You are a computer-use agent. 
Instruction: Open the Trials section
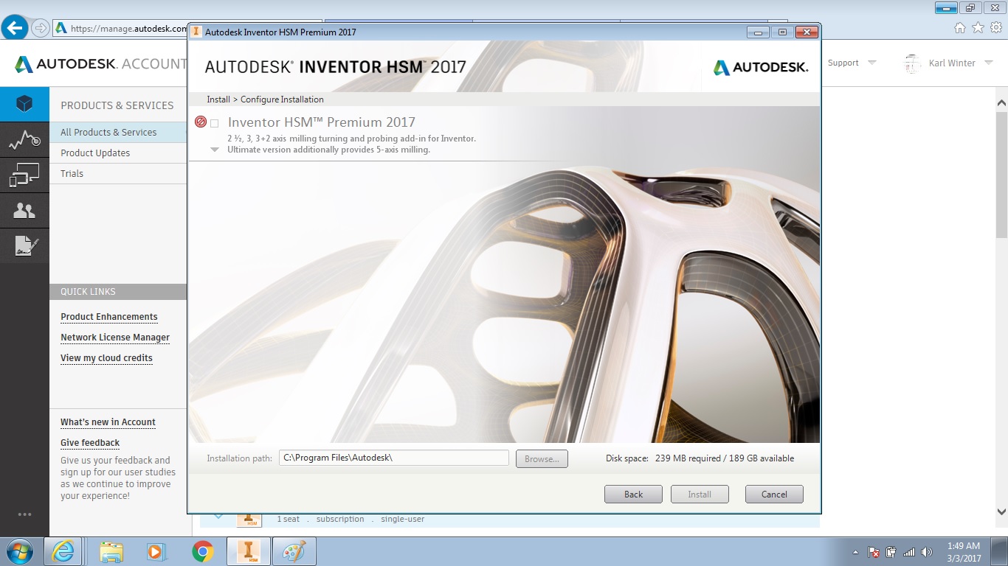pyautogui.click(x=70, y=173)
